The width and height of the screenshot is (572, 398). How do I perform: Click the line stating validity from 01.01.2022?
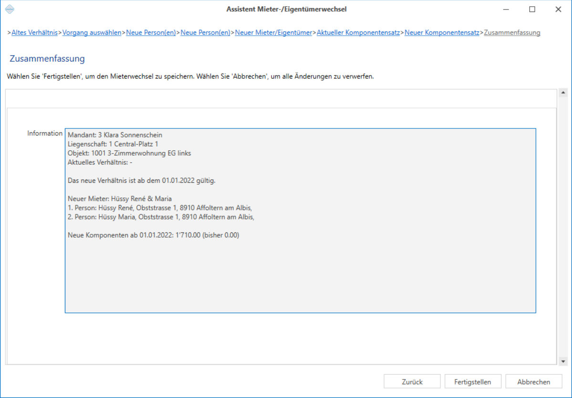pyautogui.click(x=142, y=180)
